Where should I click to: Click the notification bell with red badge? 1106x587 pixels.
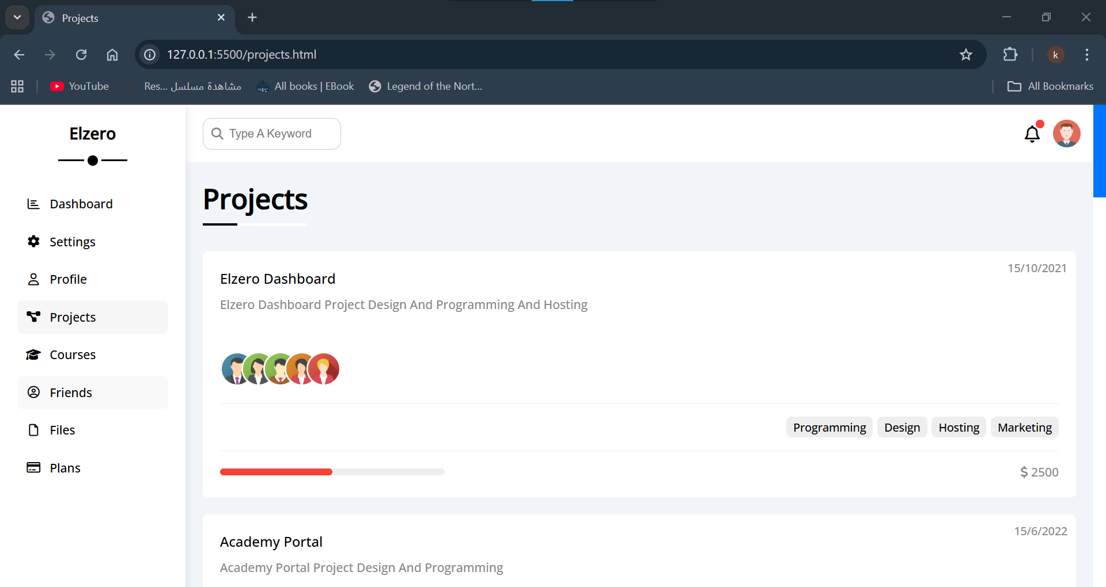coord(1032,133)
